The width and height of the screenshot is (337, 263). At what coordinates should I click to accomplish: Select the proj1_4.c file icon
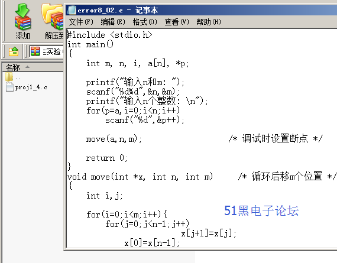(9, 87)
